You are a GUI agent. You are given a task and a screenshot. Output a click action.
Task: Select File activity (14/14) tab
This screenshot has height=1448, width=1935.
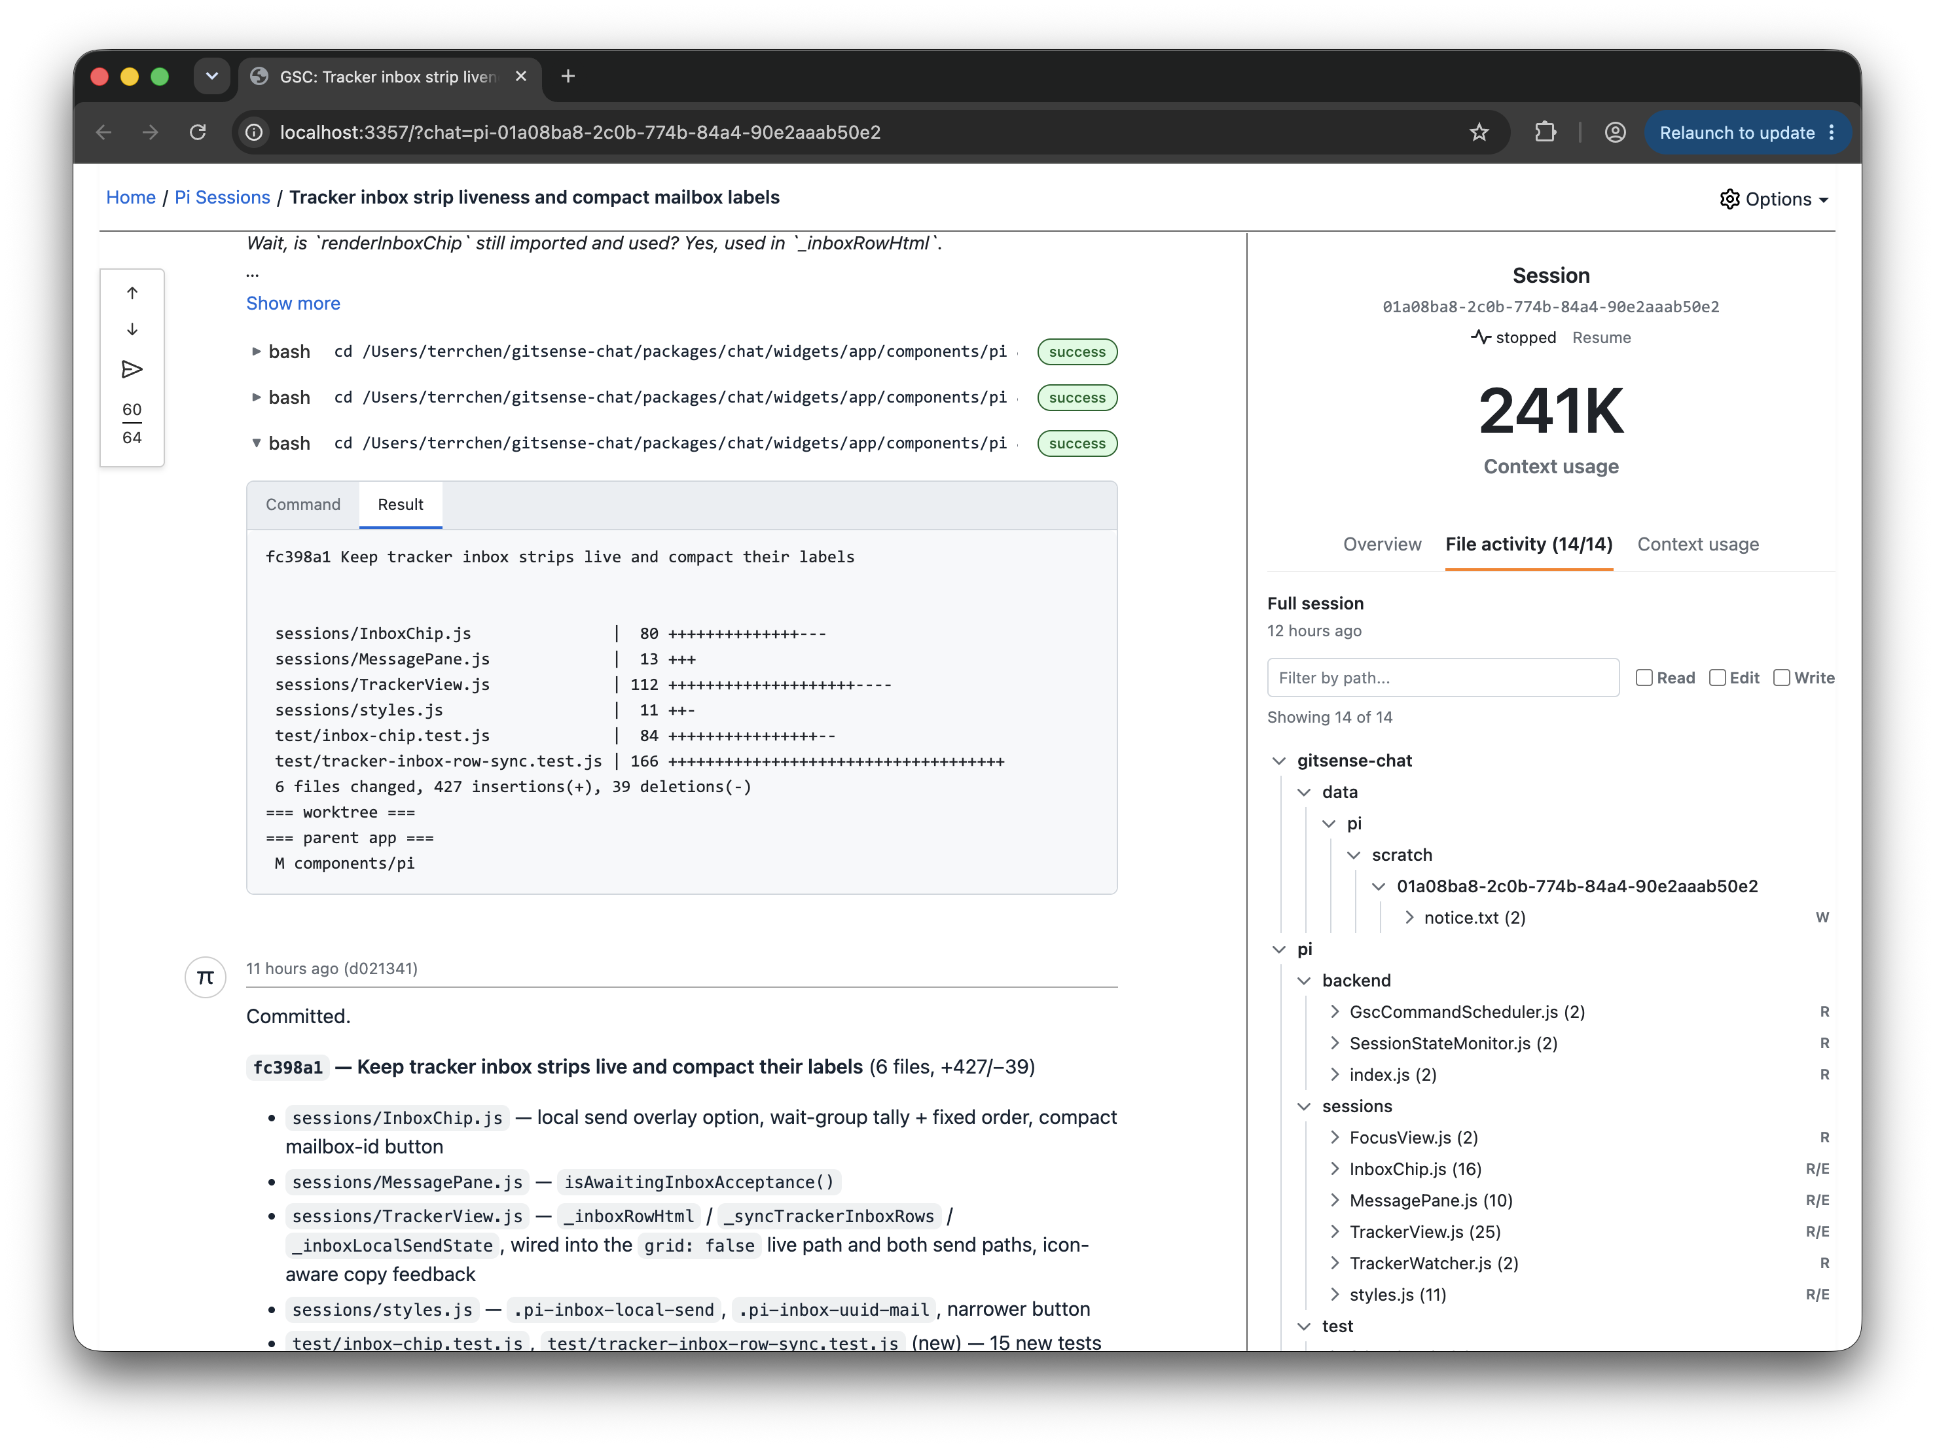1528,544
